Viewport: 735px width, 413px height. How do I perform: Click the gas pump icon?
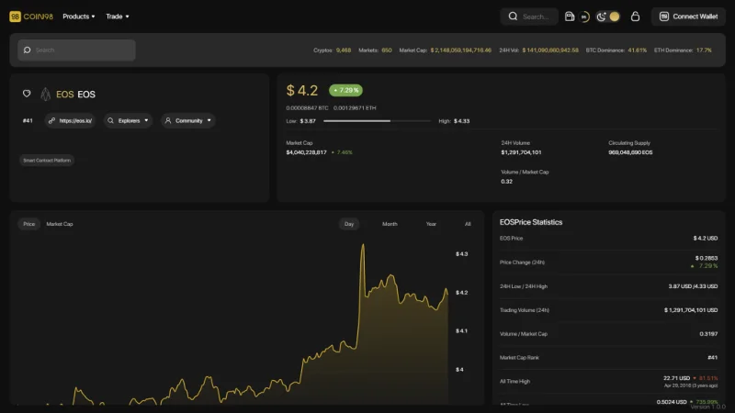coord(570,17)
